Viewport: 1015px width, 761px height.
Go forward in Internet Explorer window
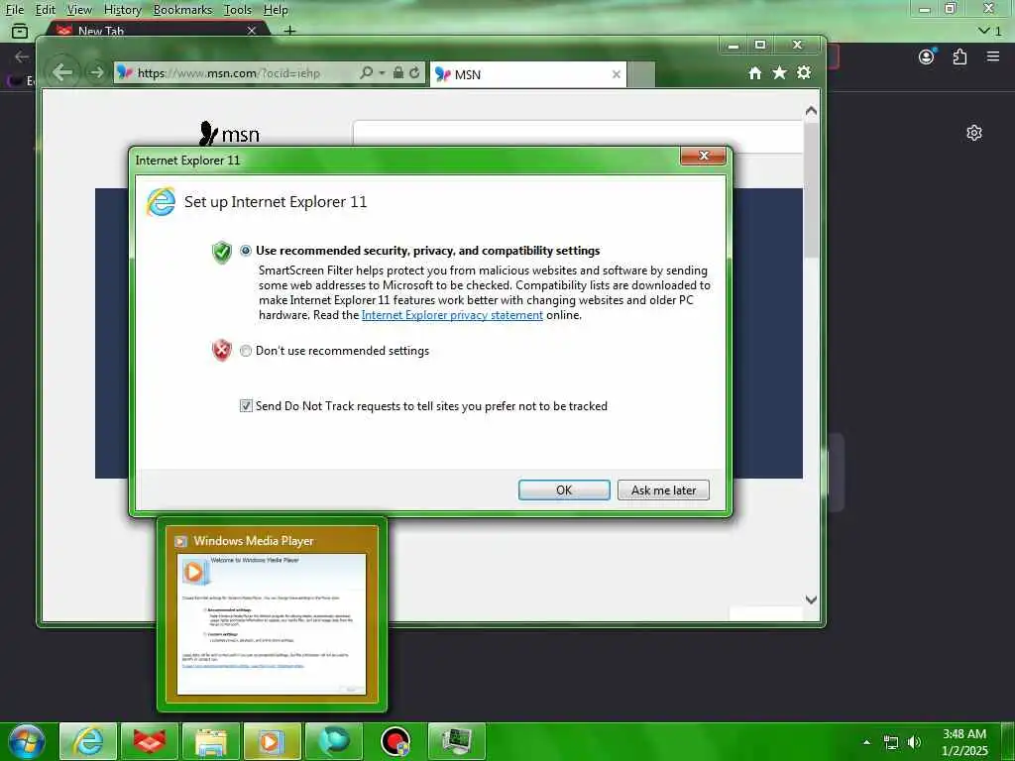coord(96,72)
